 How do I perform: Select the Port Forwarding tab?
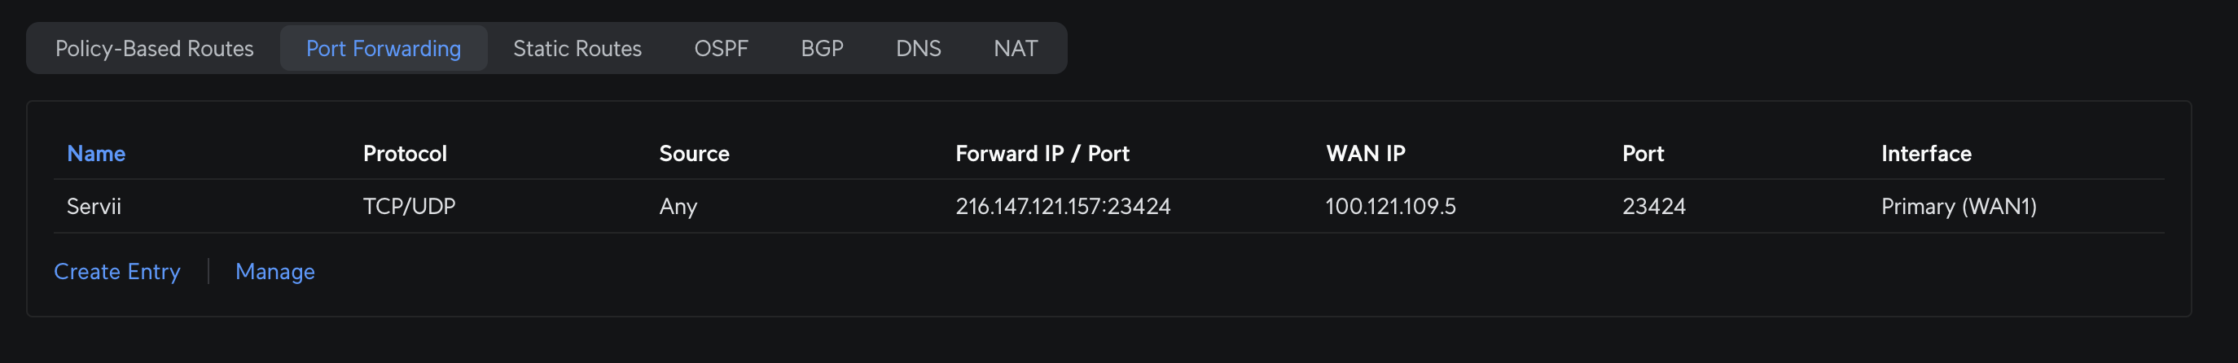pyautogui.click(x=383, y=49)
